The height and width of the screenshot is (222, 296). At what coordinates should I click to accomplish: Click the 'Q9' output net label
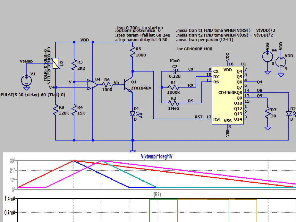coord(259,96)
